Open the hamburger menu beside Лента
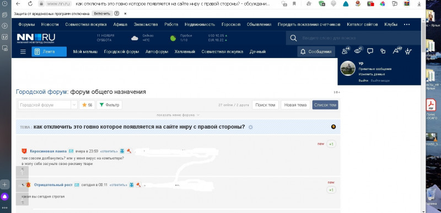This screenshot has height=213, width=441. tap(23, 52)
